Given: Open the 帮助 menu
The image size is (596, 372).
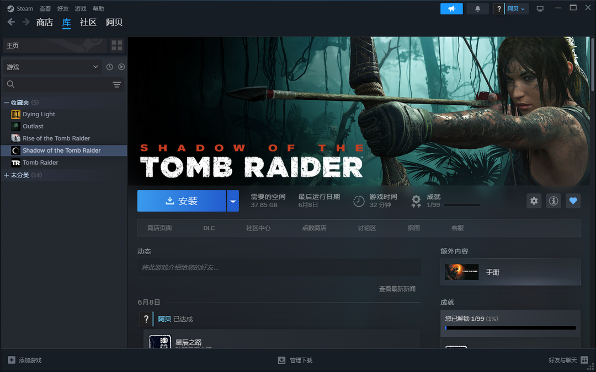Looking at the screenshot, I should [98, 8].
